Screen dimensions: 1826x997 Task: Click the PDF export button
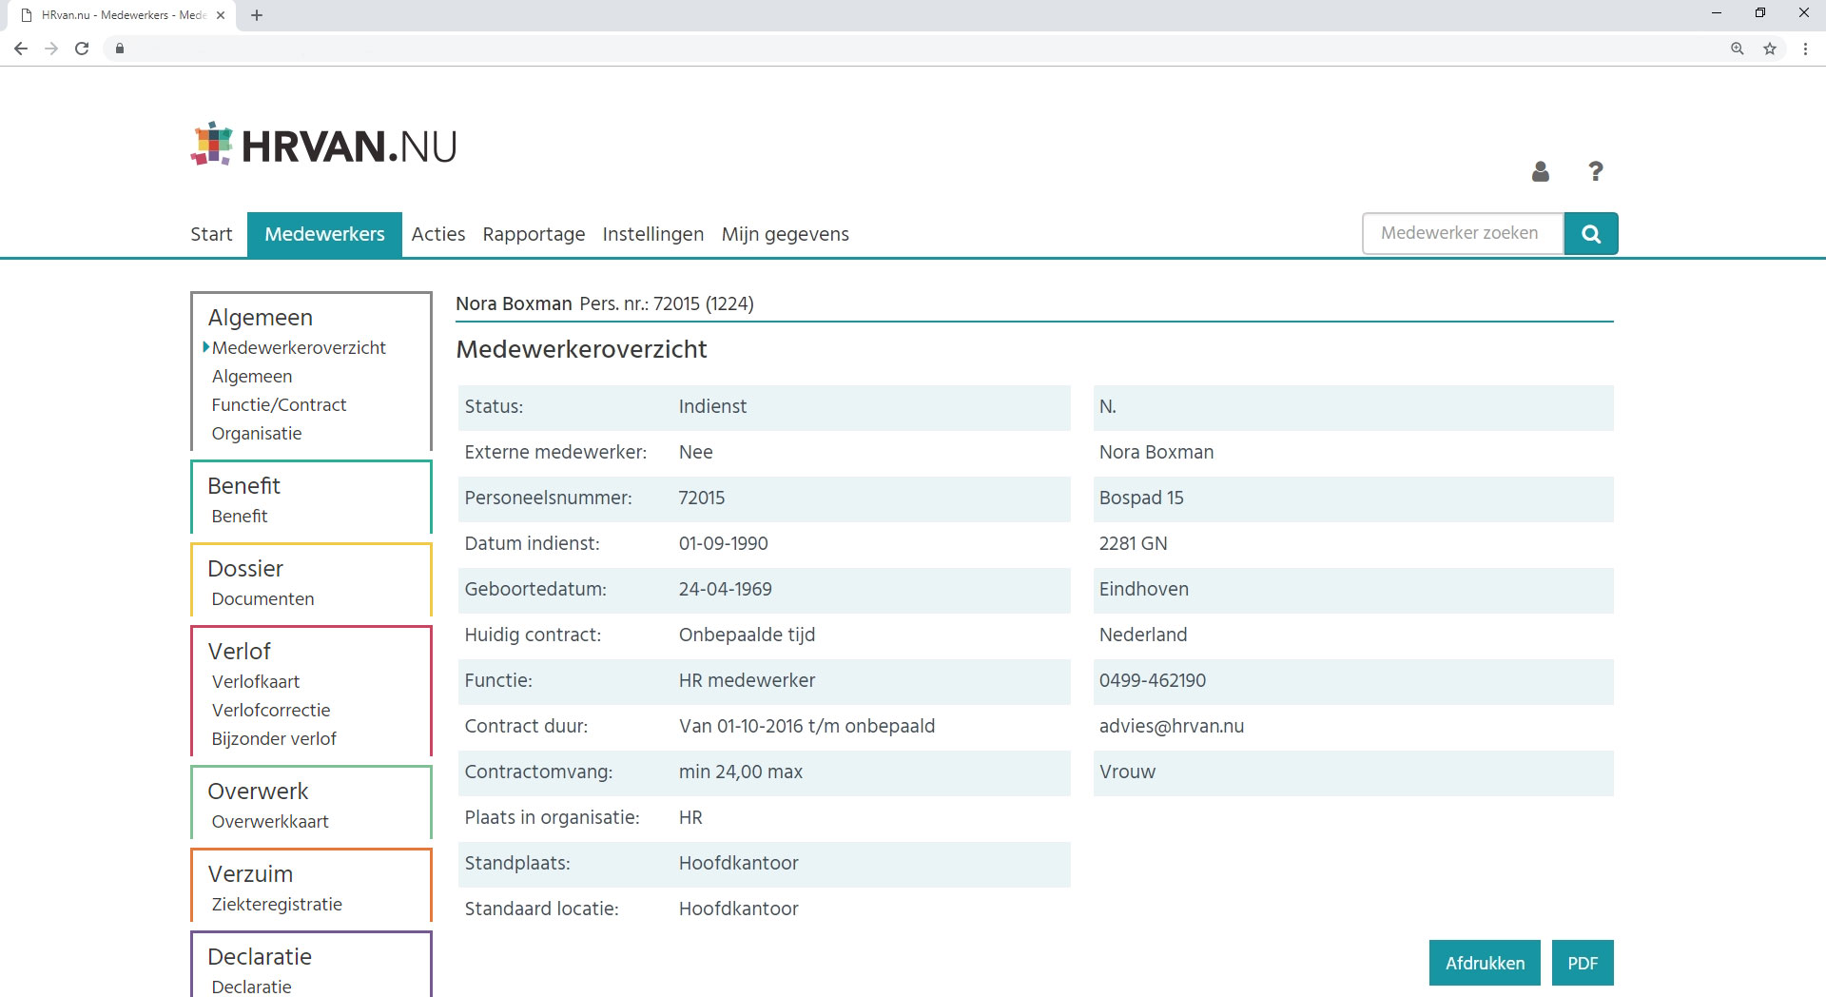[1583, 963]
